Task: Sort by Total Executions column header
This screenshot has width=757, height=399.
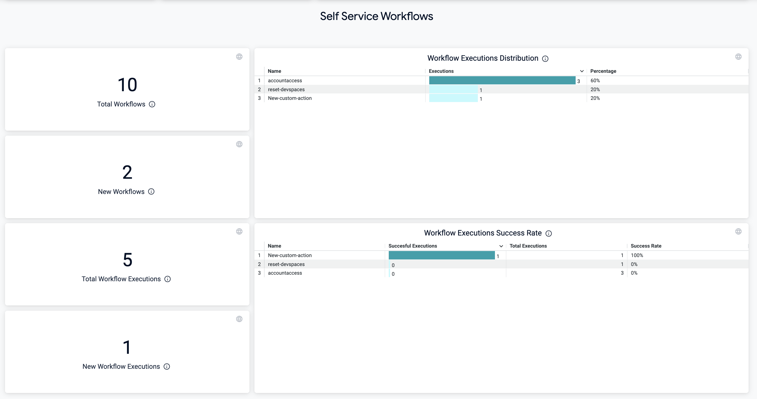Action: 528,246
